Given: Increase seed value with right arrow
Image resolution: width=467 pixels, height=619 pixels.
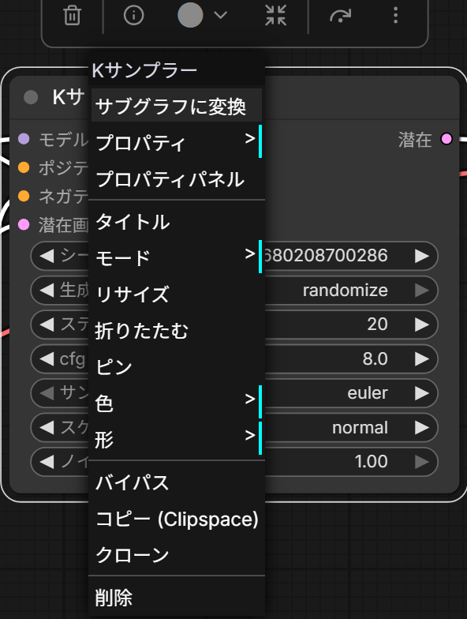Looking at the screenshot, I should (421, 256).
